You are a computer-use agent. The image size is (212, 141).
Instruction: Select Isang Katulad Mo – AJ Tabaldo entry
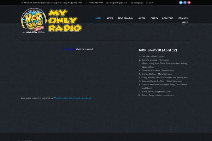click(x=165, y=78)
